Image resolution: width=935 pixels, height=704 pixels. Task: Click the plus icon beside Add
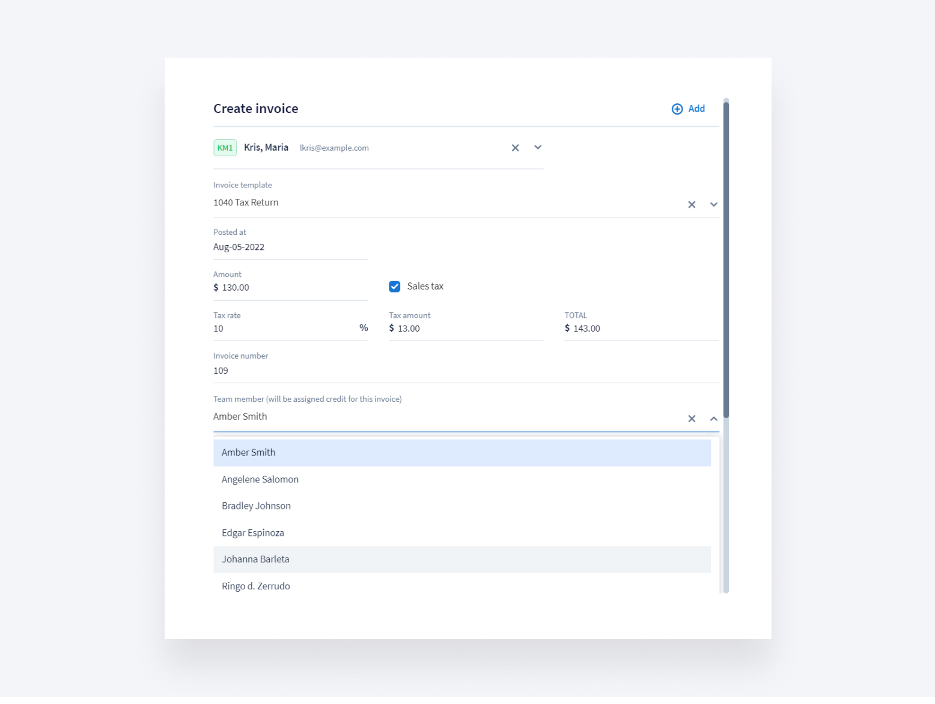pos(677,109)
